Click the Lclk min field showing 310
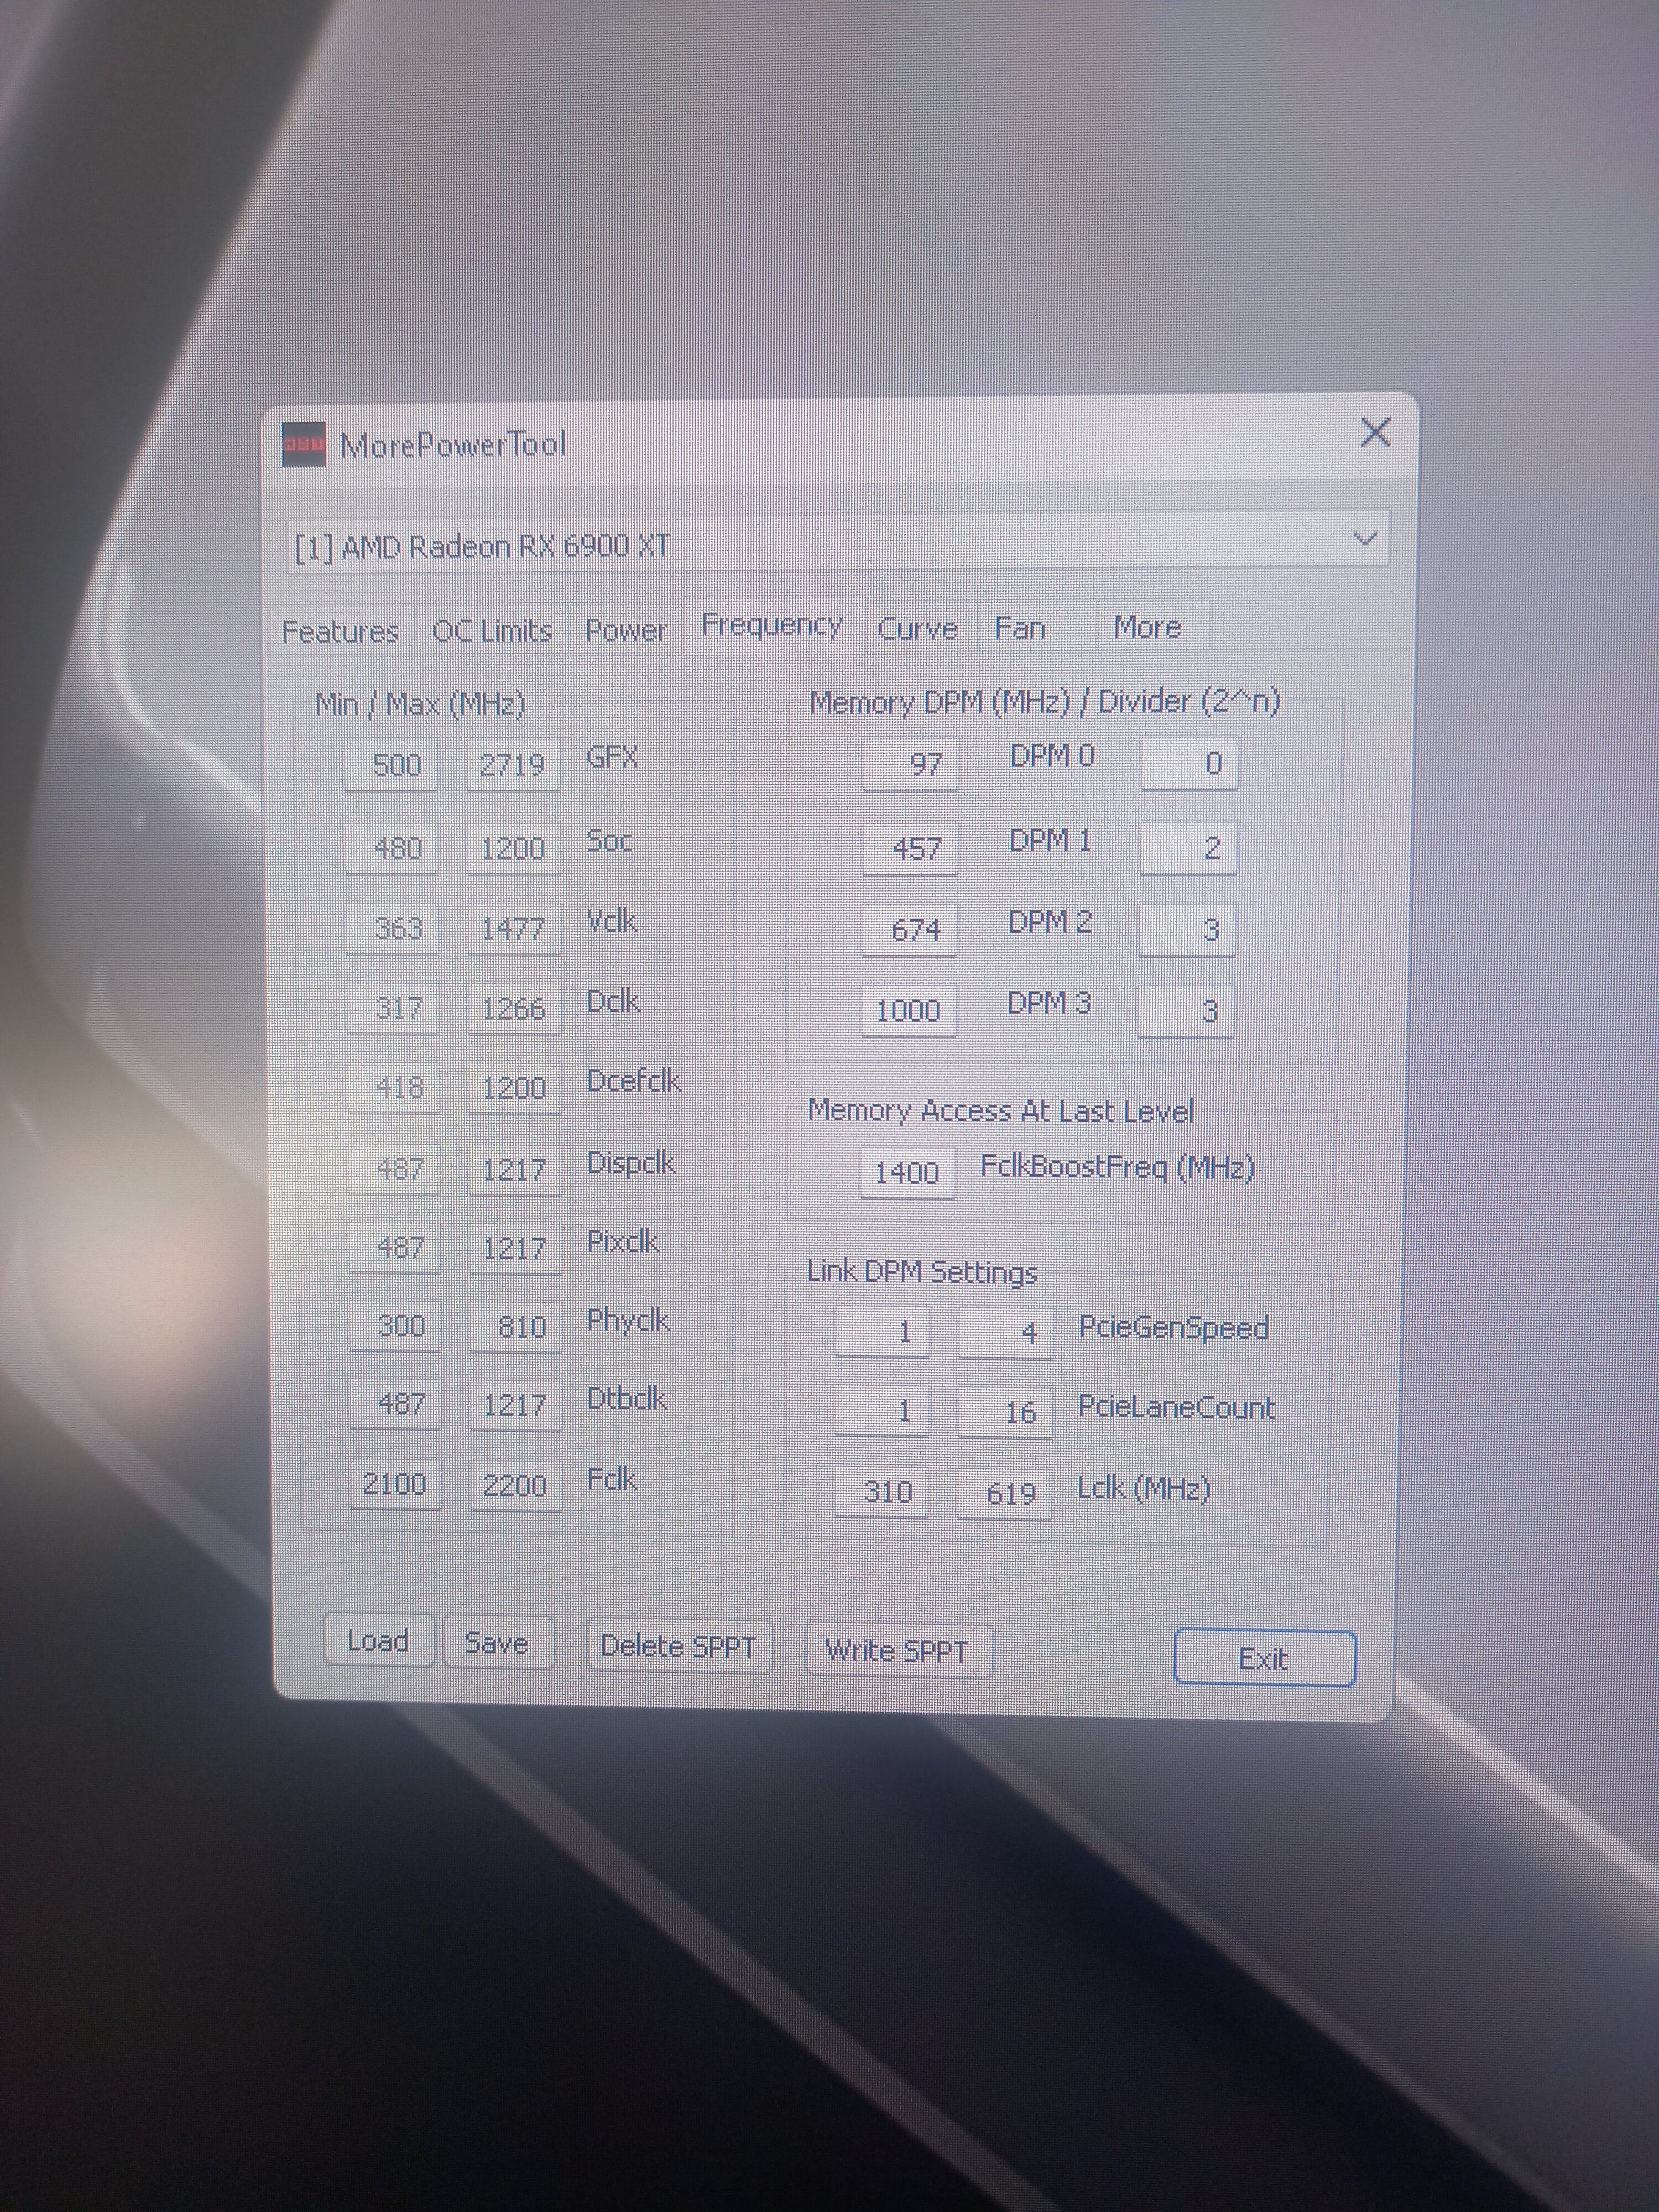 [x=882, y=1492]
